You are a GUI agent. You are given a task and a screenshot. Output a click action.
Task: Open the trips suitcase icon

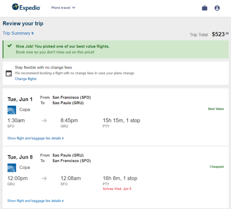(204, 8)
